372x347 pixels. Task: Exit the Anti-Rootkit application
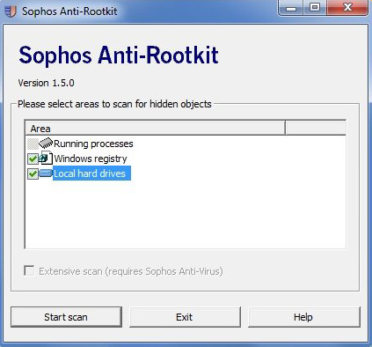pos(185,317)
